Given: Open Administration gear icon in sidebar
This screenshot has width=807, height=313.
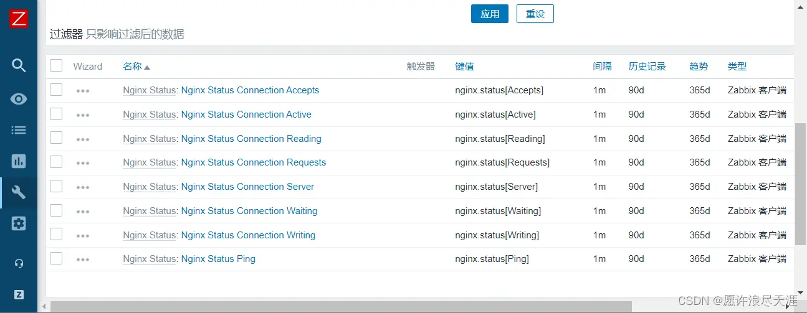Looking at the screenshot, I should point(19,223).
